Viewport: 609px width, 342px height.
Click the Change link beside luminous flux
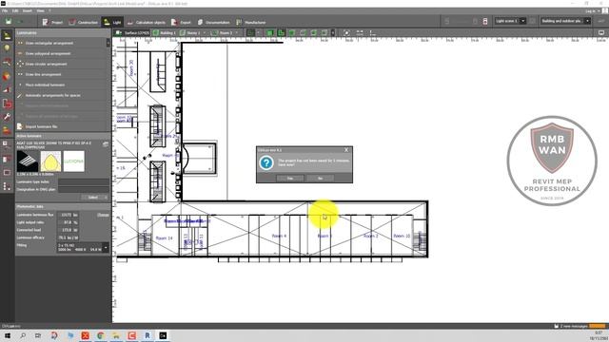click(103, 215)
